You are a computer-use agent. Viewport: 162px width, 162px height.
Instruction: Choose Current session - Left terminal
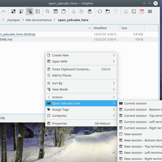click(140, 122)
